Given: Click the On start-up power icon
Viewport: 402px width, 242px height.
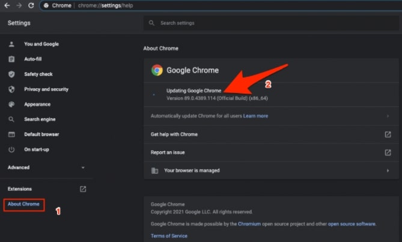Looking at the screenshot, I should click(x=11, y=150).
